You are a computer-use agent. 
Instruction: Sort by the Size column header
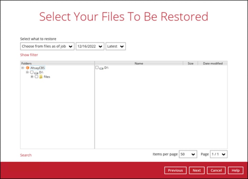pos(190,63)
